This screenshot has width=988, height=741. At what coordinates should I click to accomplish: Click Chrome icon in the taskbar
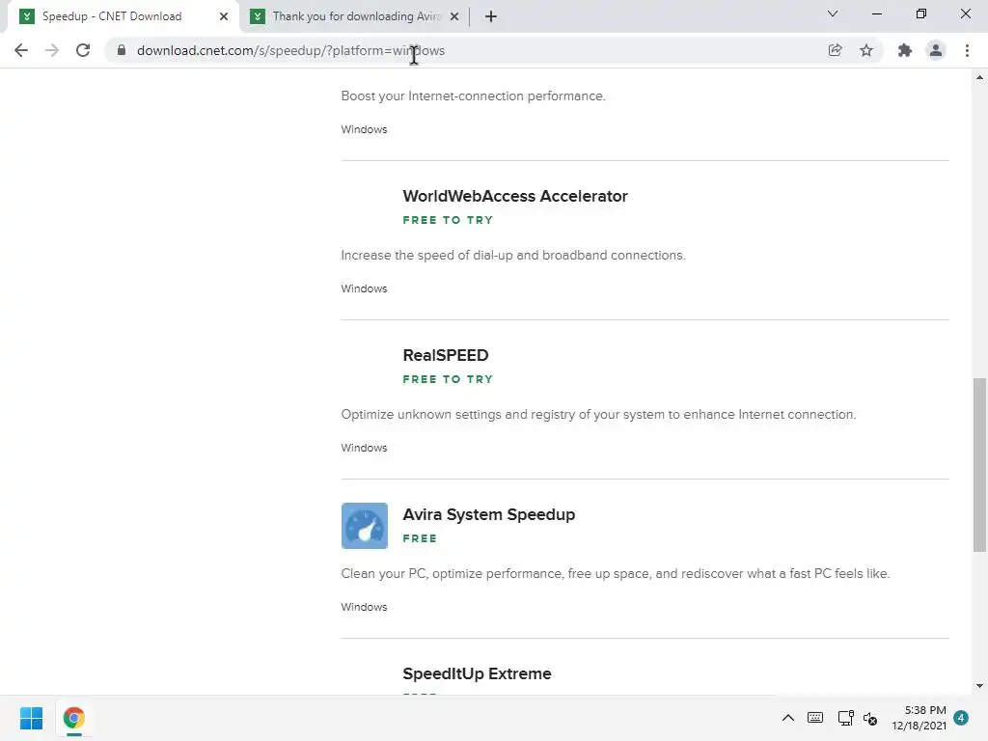point(73,718)
